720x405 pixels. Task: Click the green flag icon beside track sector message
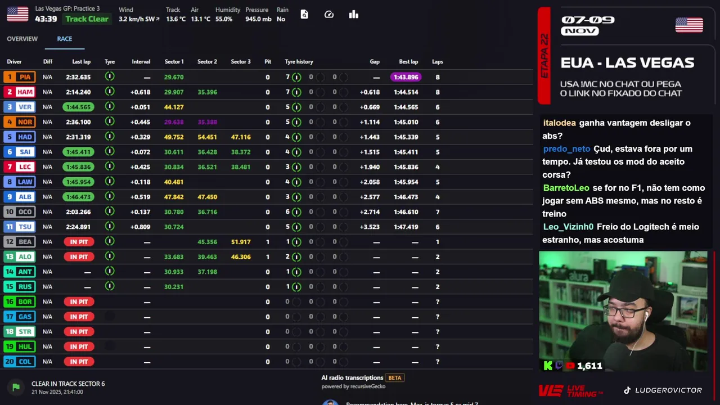click(x=16, y=387)
